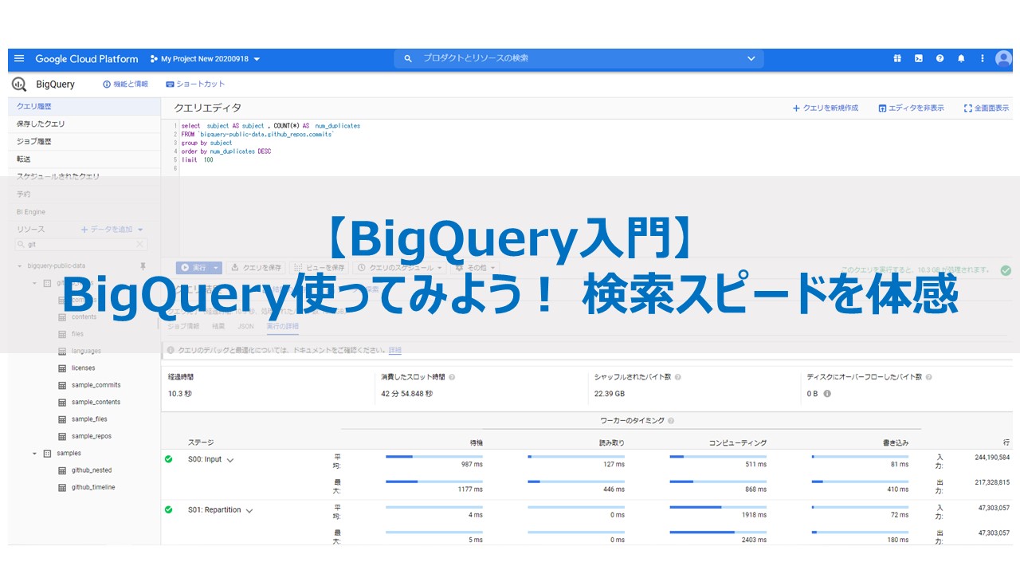Open the hamburger navigation menu

[19, 58]
